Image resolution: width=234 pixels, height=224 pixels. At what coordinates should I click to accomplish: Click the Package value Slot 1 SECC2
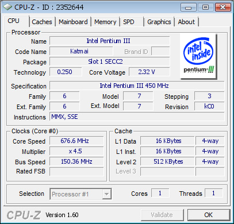click(110, 61)
